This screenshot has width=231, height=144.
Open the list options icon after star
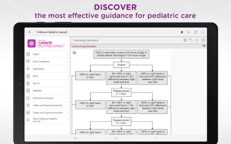pos(203,40)
